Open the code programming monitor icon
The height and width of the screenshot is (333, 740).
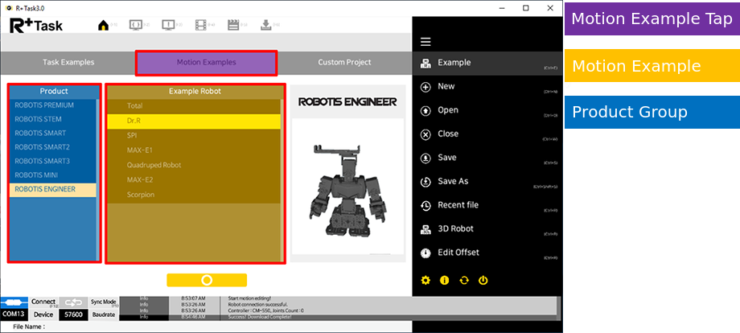(136, 25)
